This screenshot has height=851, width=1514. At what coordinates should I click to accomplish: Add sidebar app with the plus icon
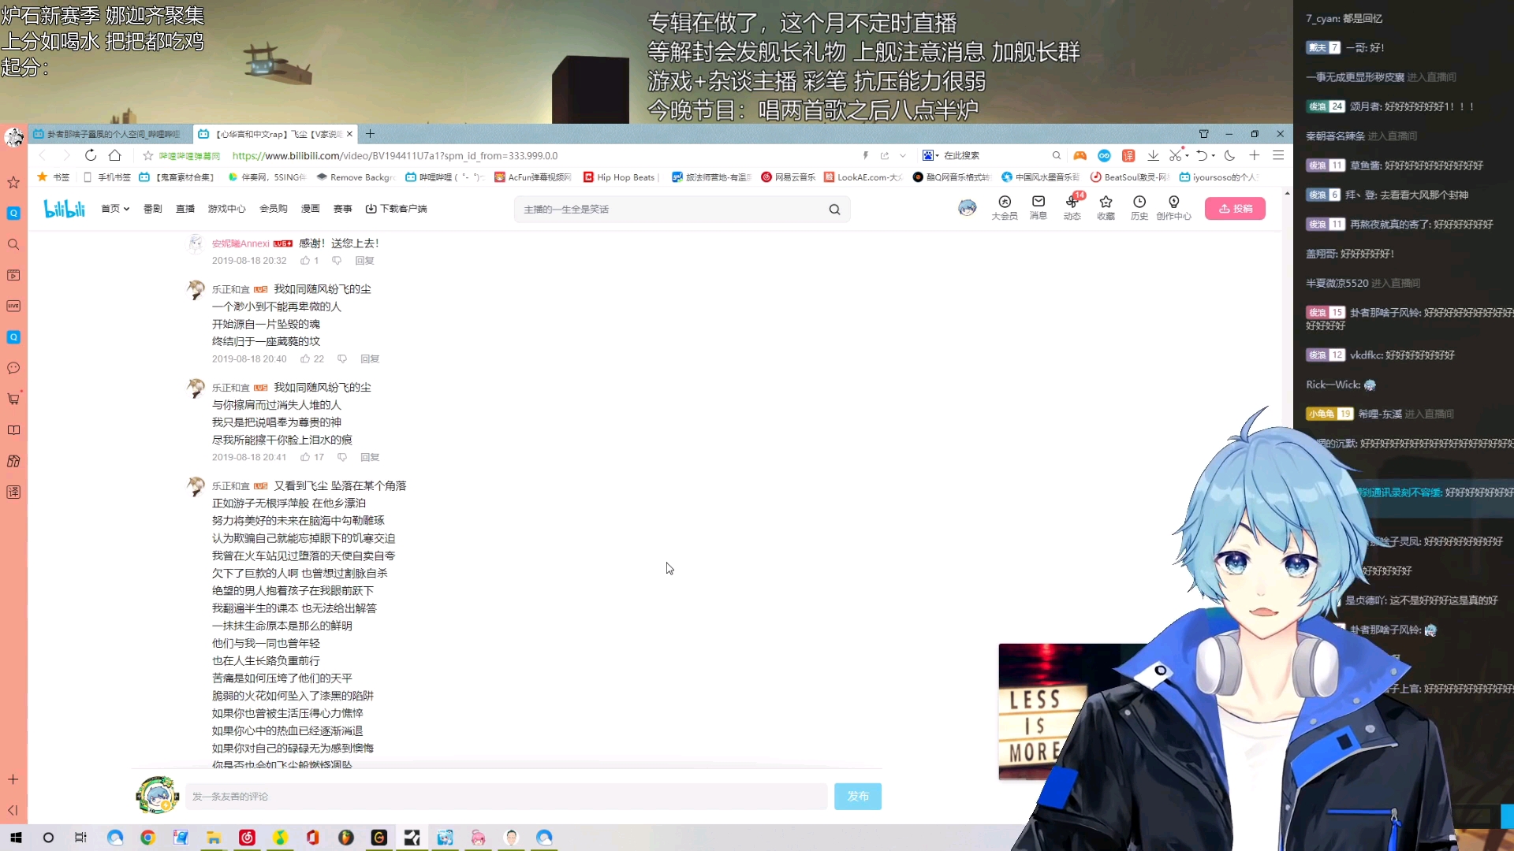pyautogui.click(x=13, y=779)
